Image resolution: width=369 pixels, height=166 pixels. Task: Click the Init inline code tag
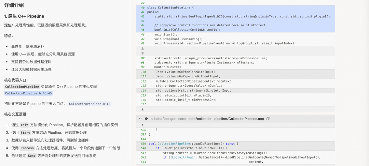(24, 125)
